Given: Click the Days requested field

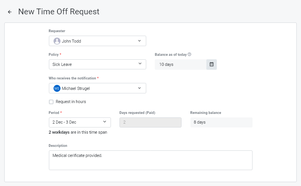Looking at the screenshot, I should pyautogui.click(x=150, y=122).
